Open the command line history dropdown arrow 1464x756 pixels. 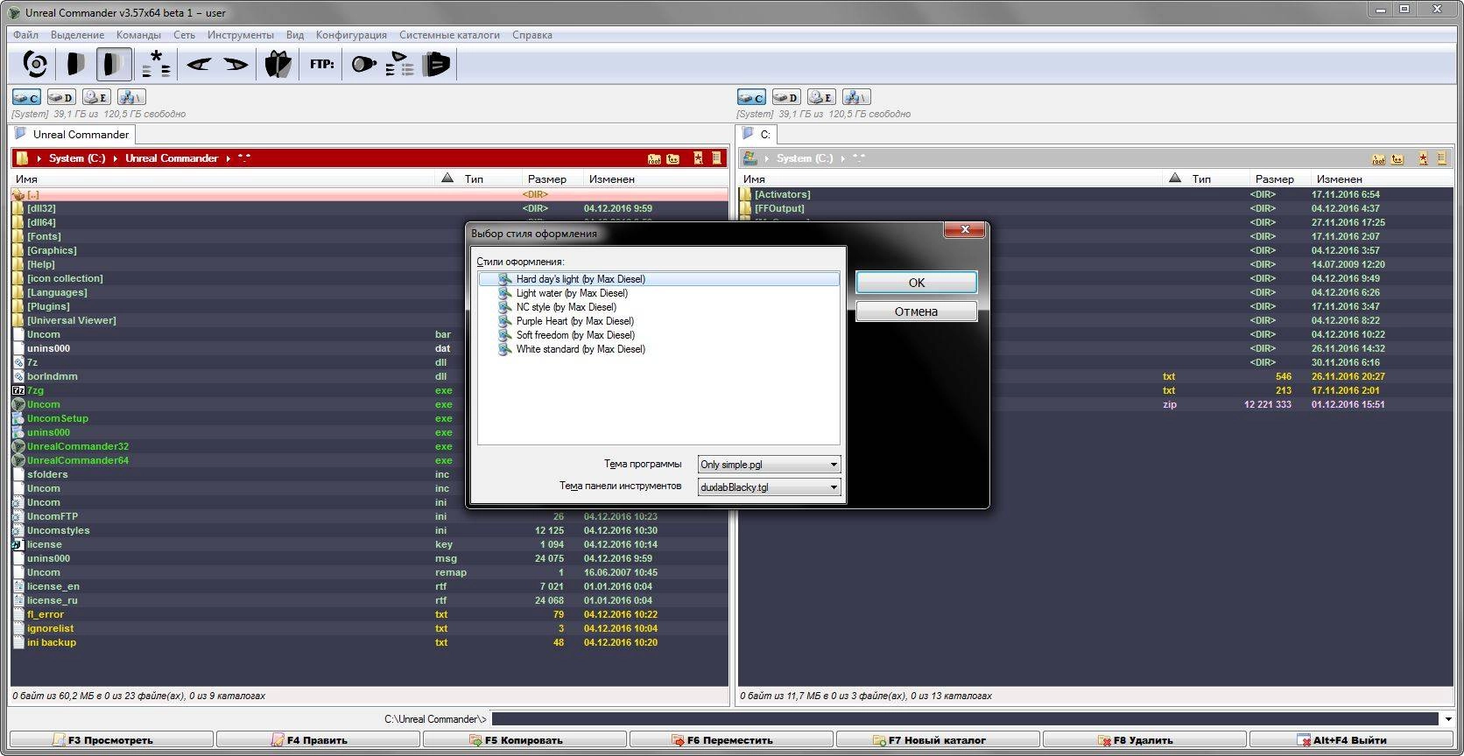point(1448,719)
